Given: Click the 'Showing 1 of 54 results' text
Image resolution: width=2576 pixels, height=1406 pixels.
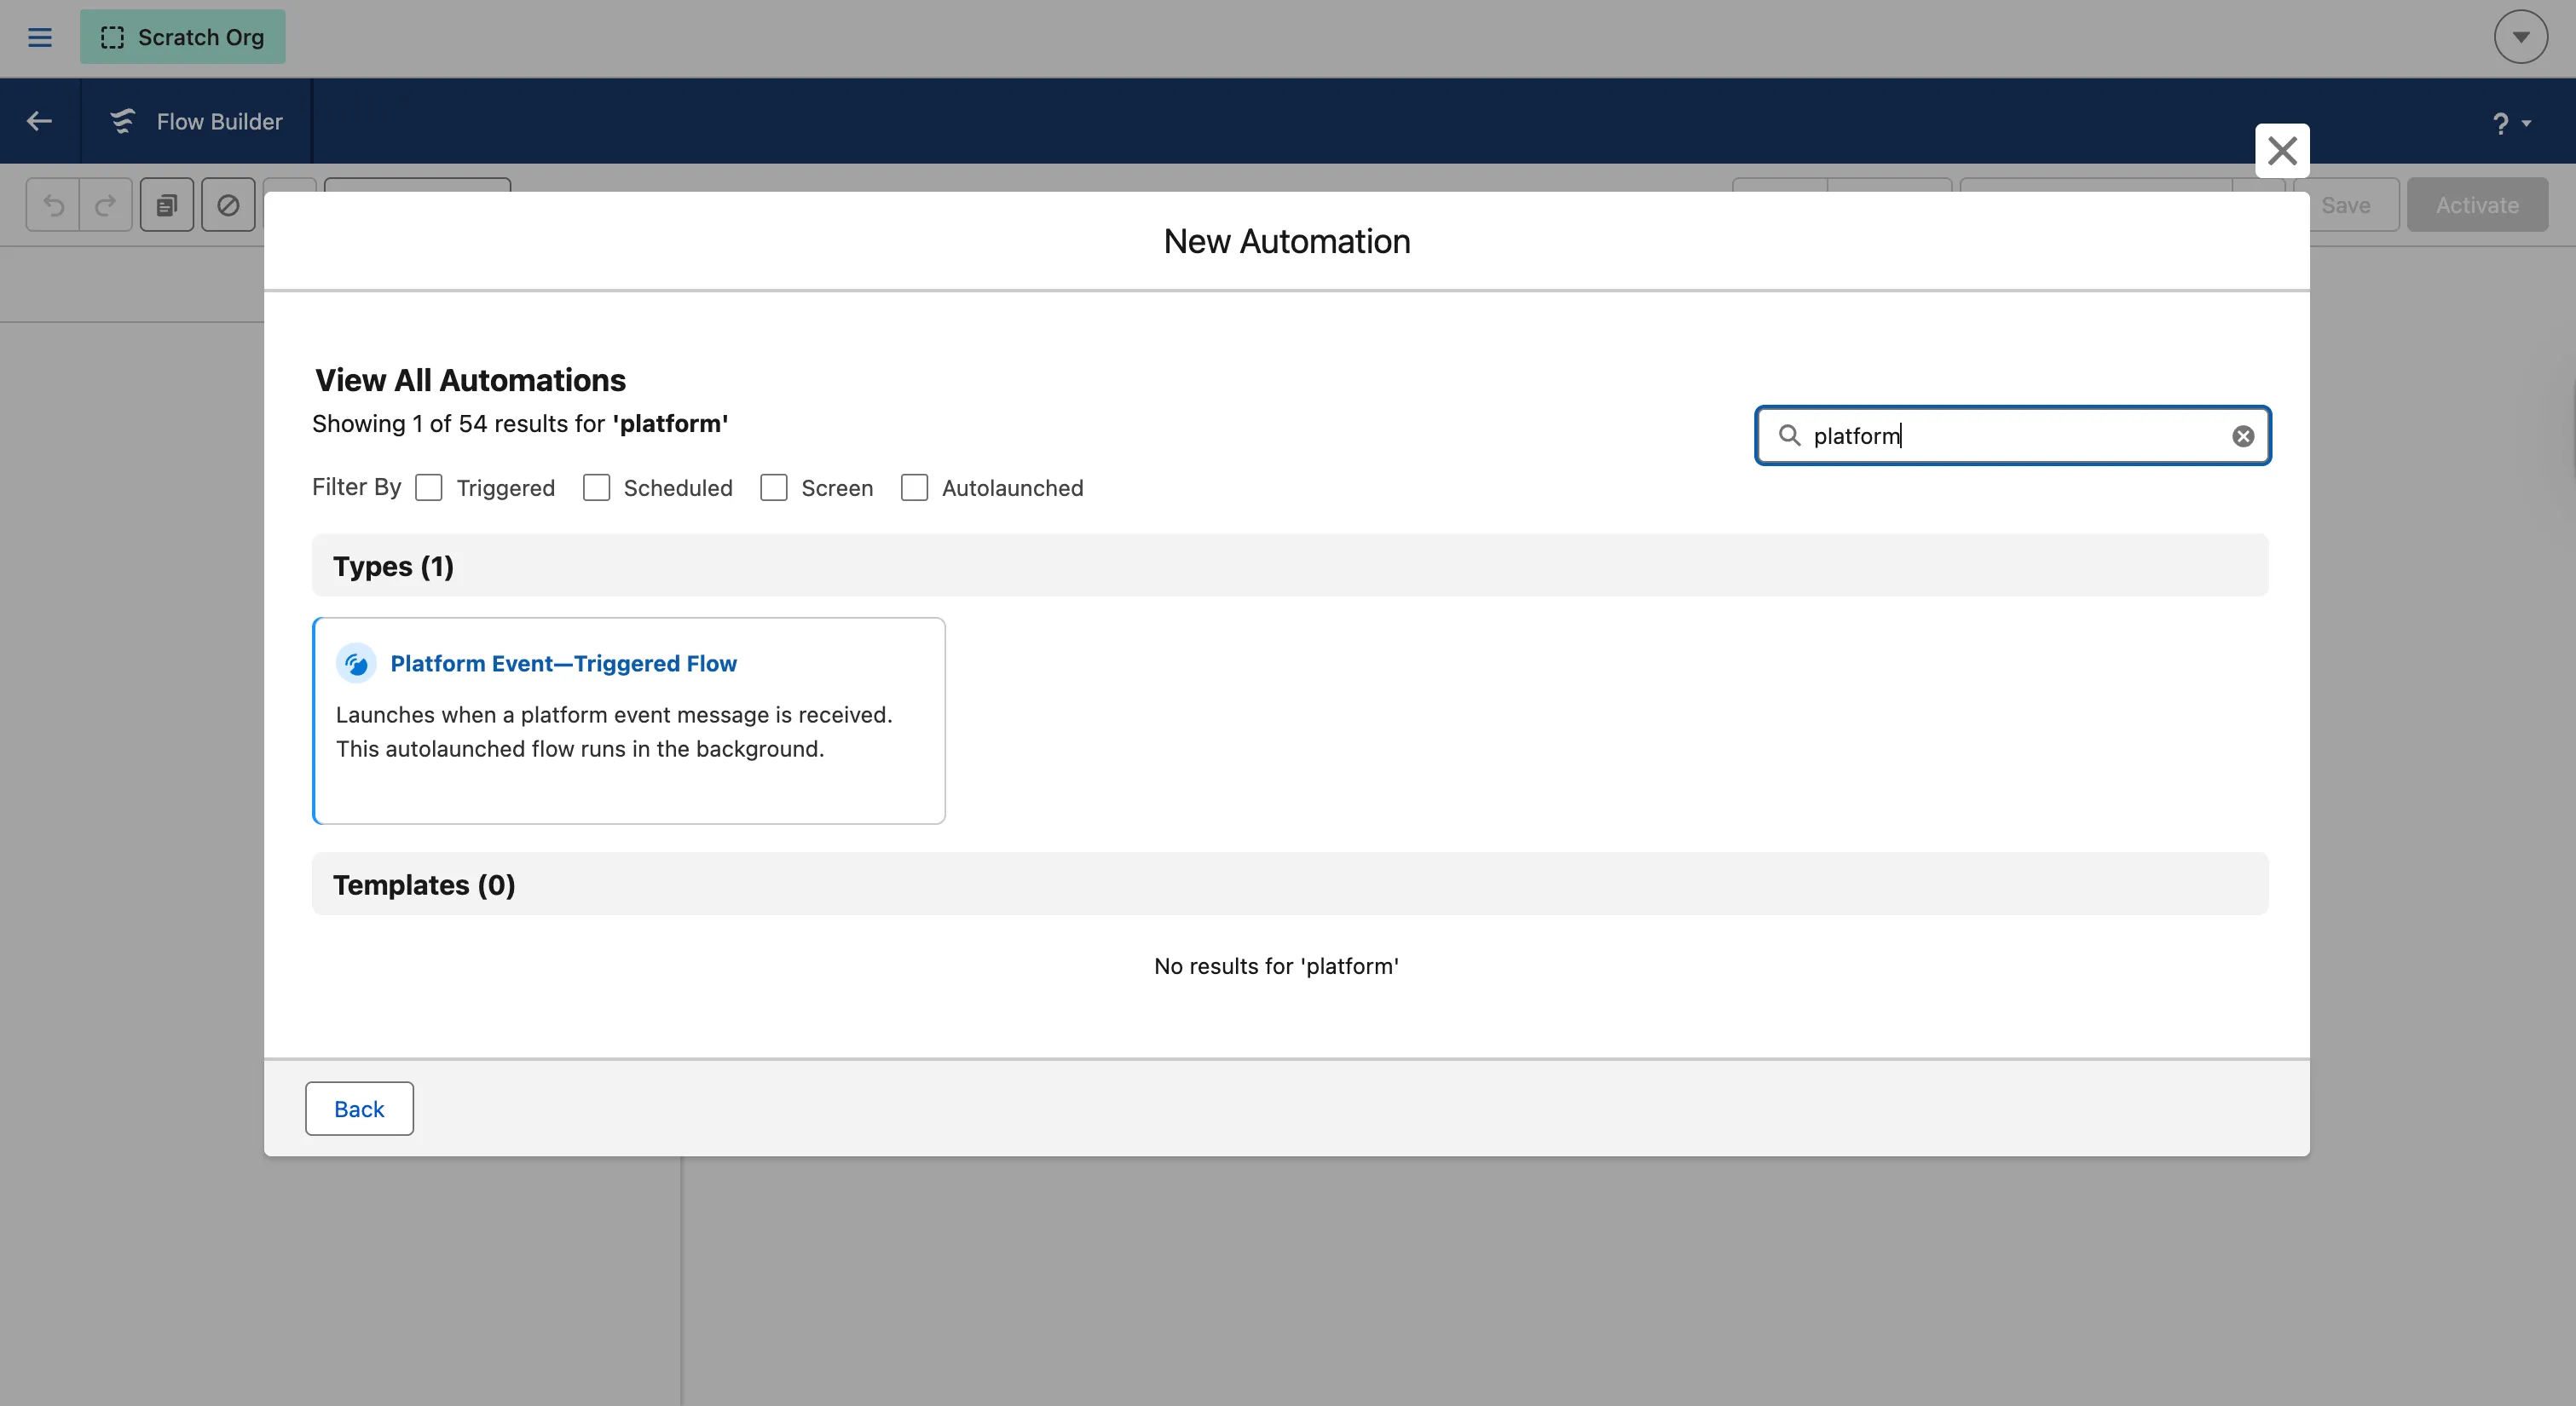Looking at the screenshot, I should pos(520,424).
